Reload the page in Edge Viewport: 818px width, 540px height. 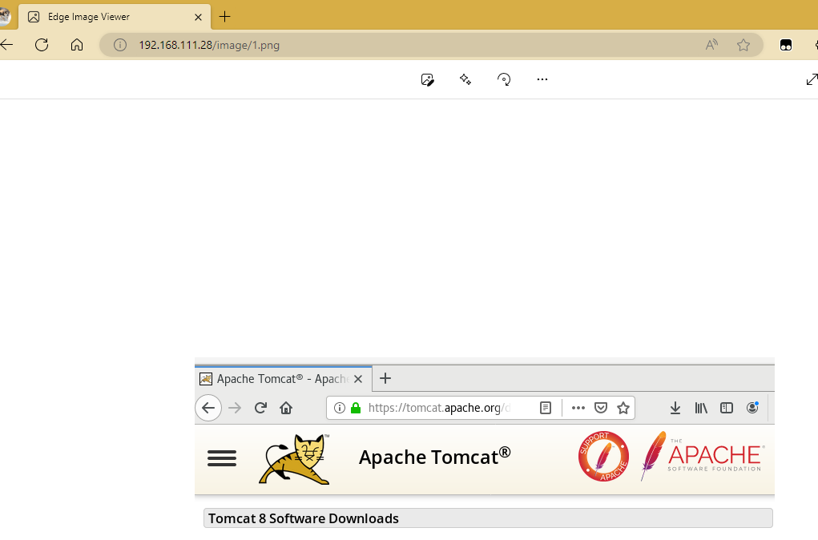point(42,45)
